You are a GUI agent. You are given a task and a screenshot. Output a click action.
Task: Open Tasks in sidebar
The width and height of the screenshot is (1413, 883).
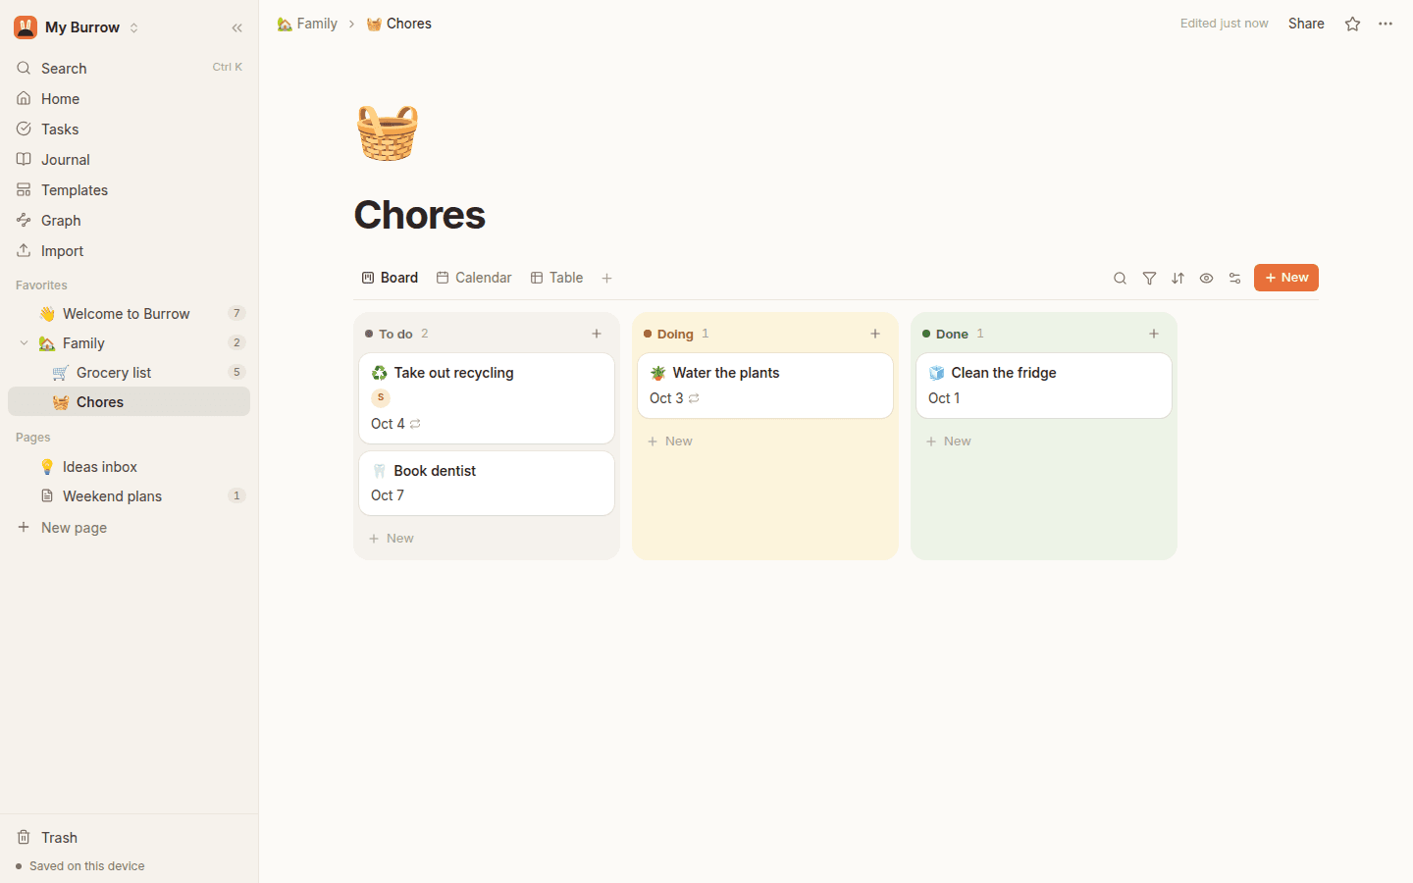(129, 130)
